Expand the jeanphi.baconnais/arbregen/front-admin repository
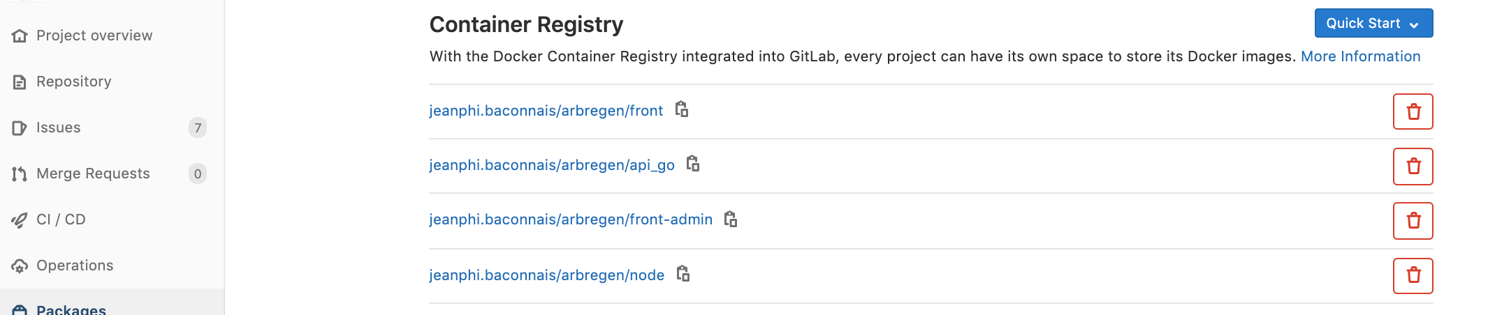 pyautogui.click(x=570, y=220)
